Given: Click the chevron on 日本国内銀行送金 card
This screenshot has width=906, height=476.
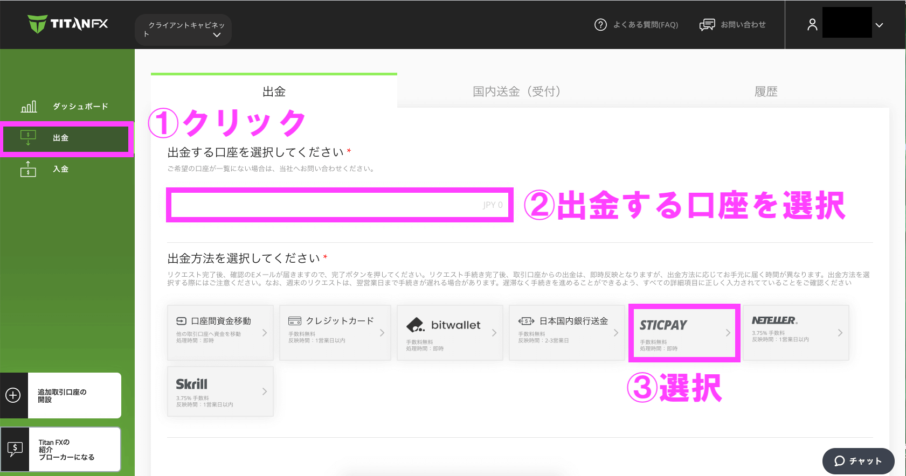Looking at the screenshot, I should click(616, 333).
